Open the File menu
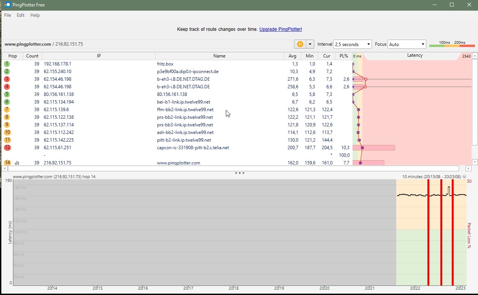The height and width of the screenshot is (295, 478). point(8,15)
